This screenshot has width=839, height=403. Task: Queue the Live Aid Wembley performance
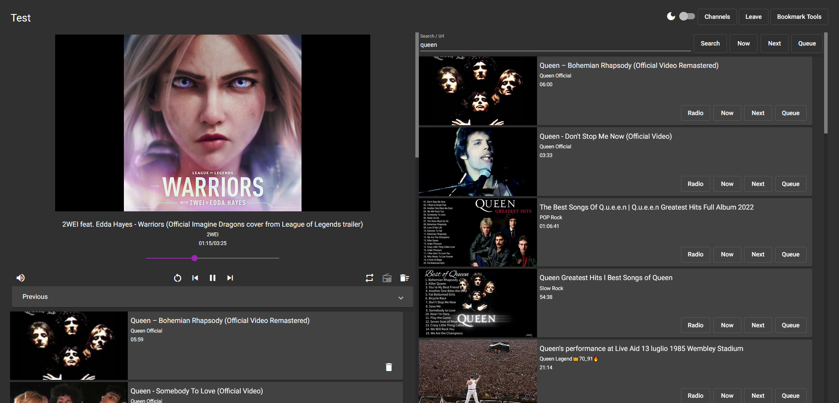[x=791, y=396]
